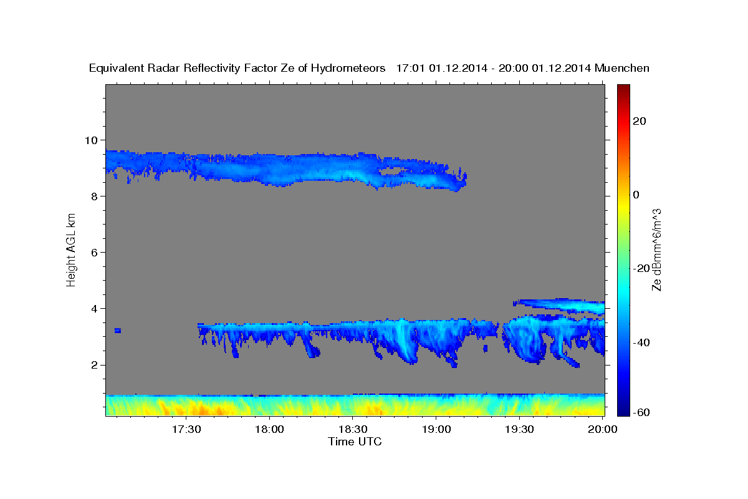
Task: Click the height tick label "4"
Action: [x=95, y=309]
